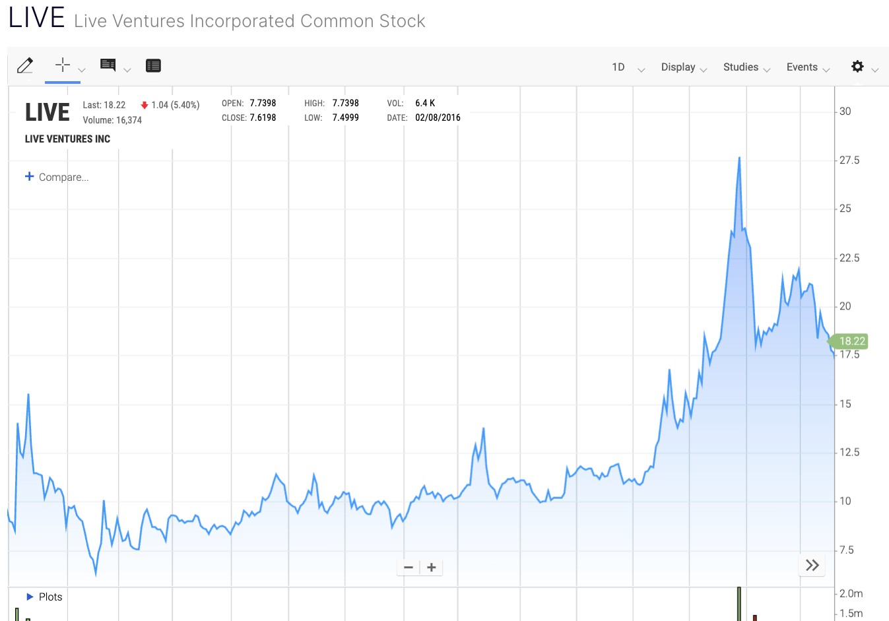Click the HIGH value 7.7398
The width and height of the screenshot is (889, 621).
coord(346,103)
